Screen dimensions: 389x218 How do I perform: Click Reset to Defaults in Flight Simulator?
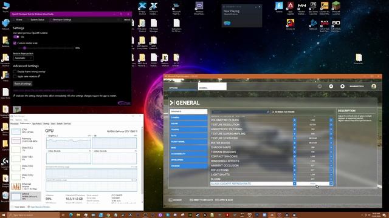[x=201, y=200]
